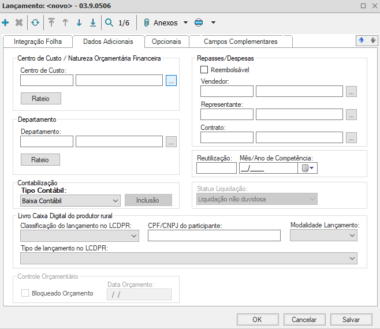
Task: Click the Rateio button under Departamento
Action: click(x=40, y=160)
